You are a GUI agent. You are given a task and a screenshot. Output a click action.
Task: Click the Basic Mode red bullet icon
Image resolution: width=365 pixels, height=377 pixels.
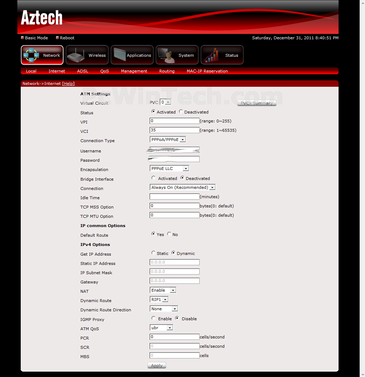(22, 38)
